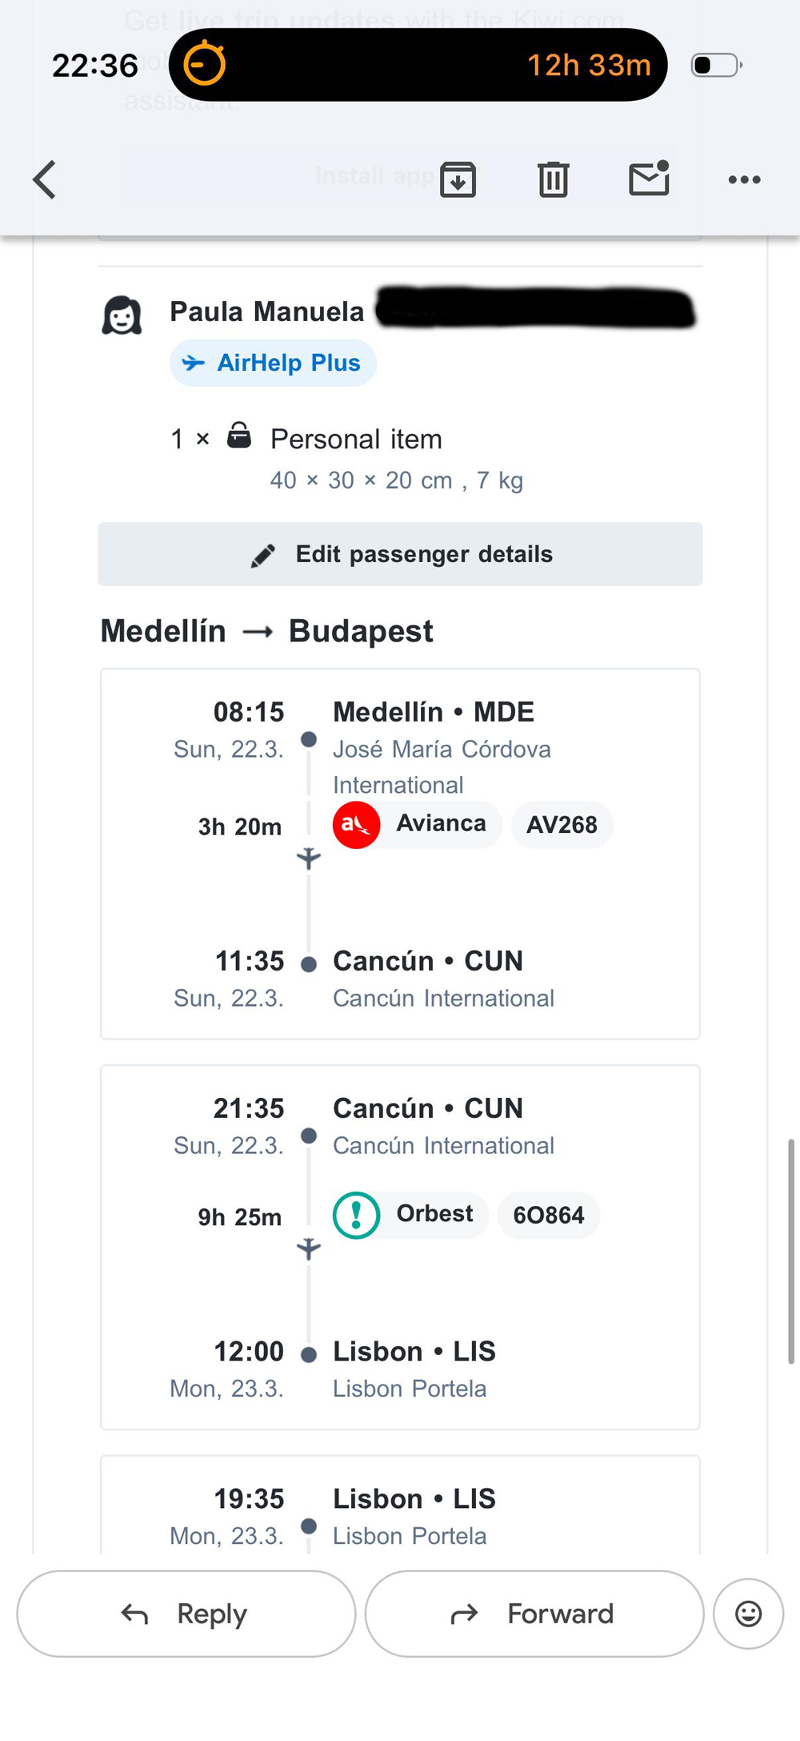Tap the orange timer icon in Dynamic Island
The width and height of the screenshot is (800, 1741).
pos(205,64)
